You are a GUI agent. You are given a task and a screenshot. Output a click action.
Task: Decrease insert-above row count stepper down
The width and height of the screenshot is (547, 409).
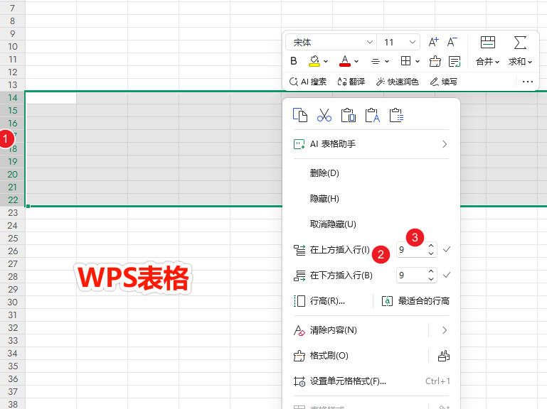(x=431, y=253)
